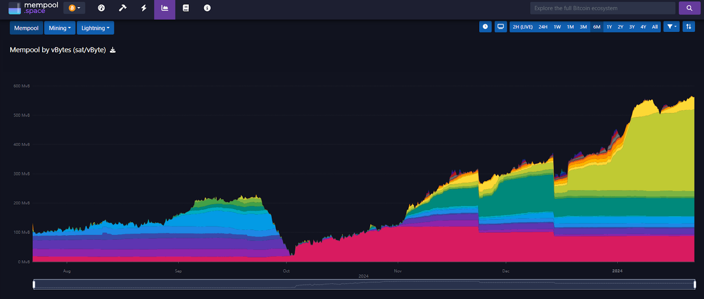Click the zoom slider track under the chart
Viewport: 704px width, 299px height.
point(364,284)
